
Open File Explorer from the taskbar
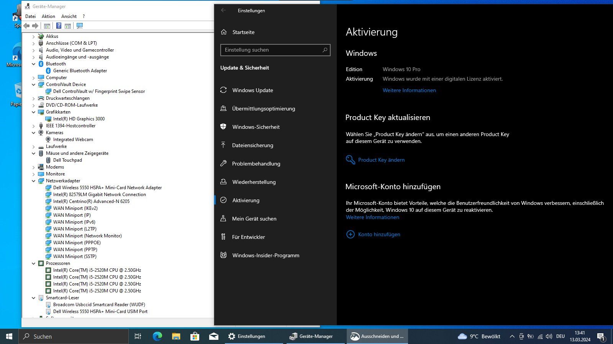click(176, 336)
